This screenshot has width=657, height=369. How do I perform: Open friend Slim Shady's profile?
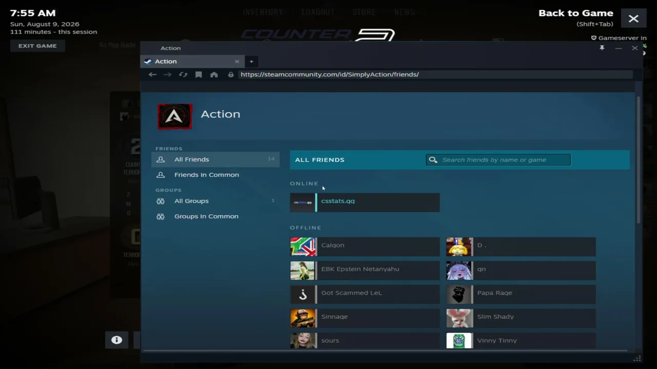click(x=521, y=318)
